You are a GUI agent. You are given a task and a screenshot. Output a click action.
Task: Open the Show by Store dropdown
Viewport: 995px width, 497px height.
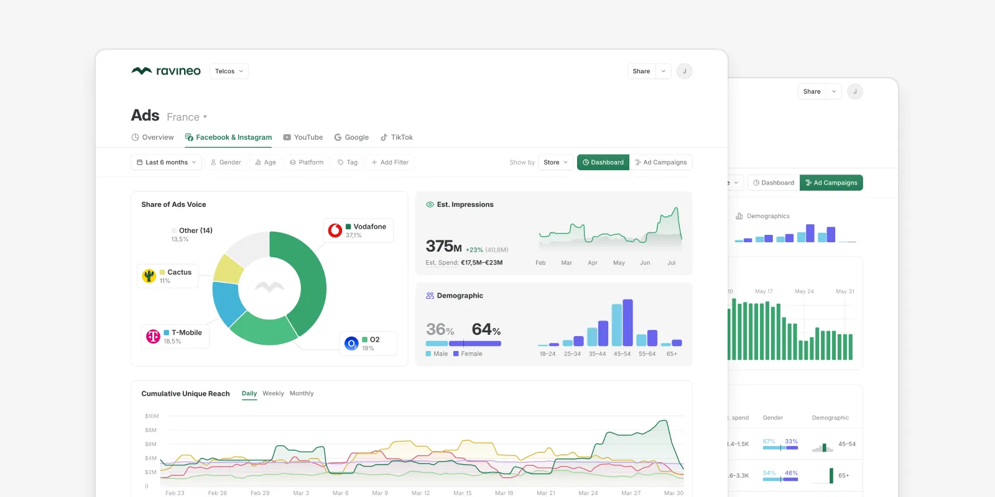coord(555,162)
